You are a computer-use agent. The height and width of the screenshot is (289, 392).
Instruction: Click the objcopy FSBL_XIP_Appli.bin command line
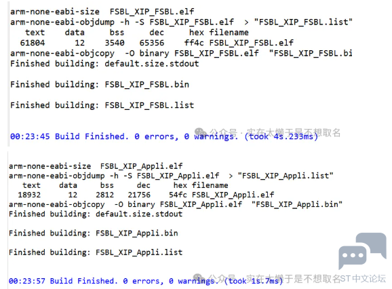pyautogui.click(x=176, y=204)
